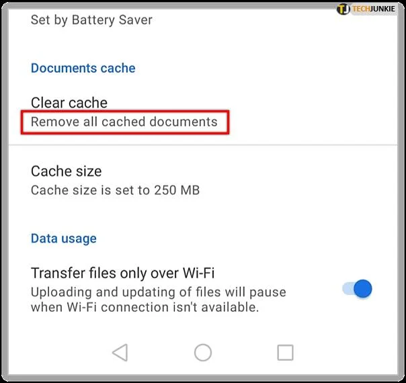The image size is (406, 383).
Task: Select the Clear cache option
Action: pos(203,112)
